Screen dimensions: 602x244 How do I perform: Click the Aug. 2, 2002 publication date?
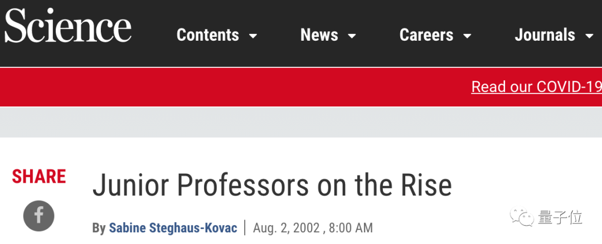point(286,228)
